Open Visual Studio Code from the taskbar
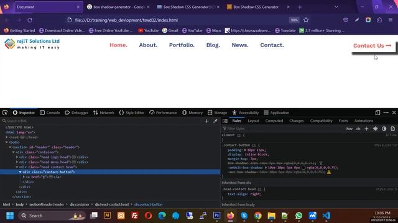 326,216
